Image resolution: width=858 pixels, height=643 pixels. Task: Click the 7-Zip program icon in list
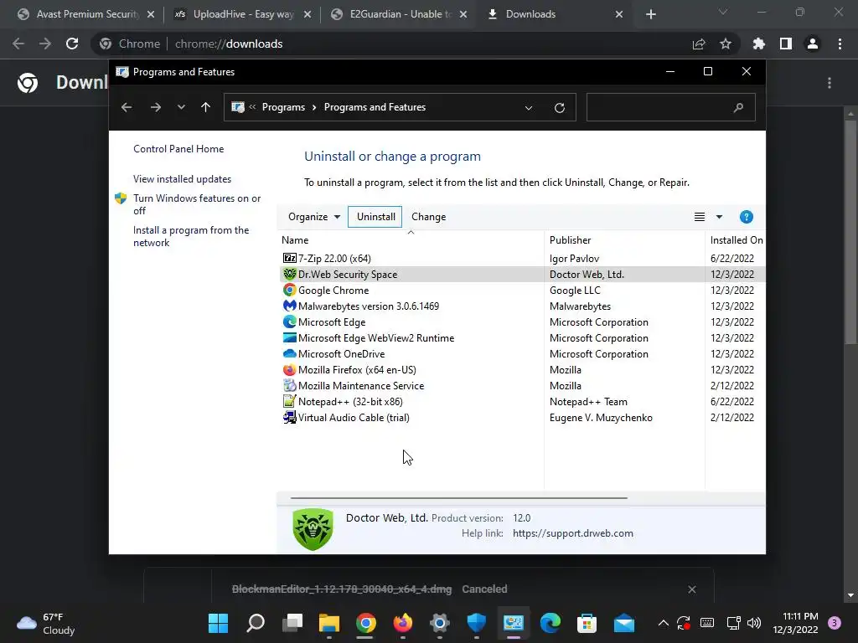tap(289, 258)
